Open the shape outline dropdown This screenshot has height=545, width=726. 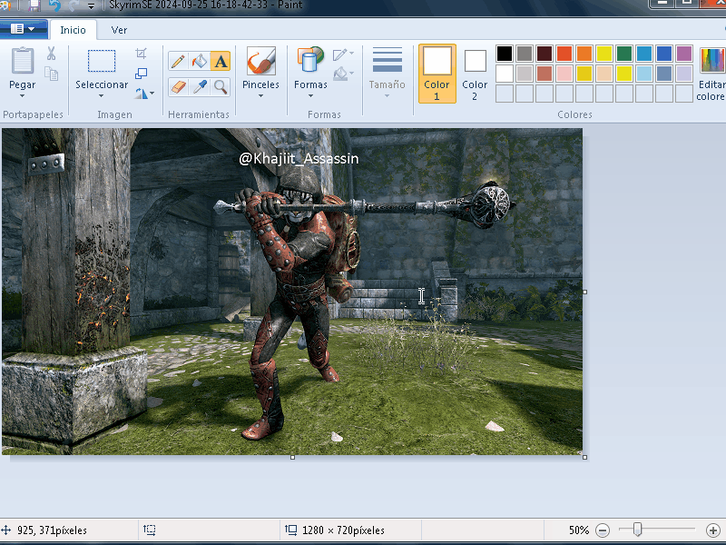tap(343, 54)
